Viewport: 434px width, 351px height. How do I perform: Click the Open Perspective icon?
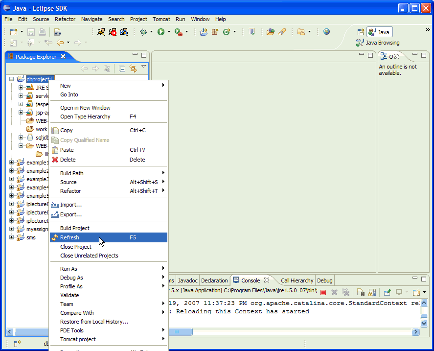pyautogui.click(x=361, y=32)
